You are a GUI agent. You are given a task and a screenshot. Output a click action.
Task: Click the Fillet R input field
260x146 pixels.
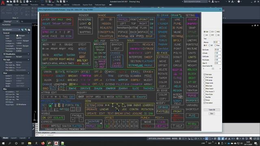[x=218, y=63]
